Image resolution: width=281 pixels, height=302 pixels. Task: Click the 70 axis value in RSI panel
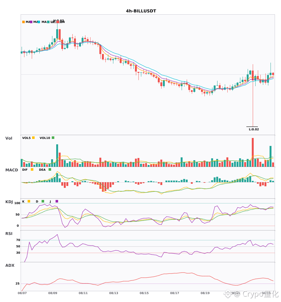click(18, 240)
